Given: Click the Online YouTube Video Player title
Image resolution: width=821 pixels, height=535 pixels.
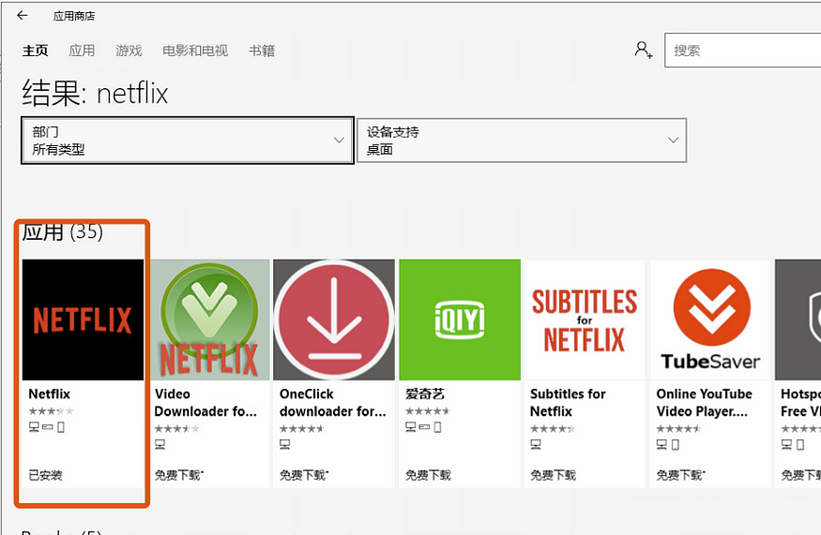Looking at the screenshot, I should 704,403.
